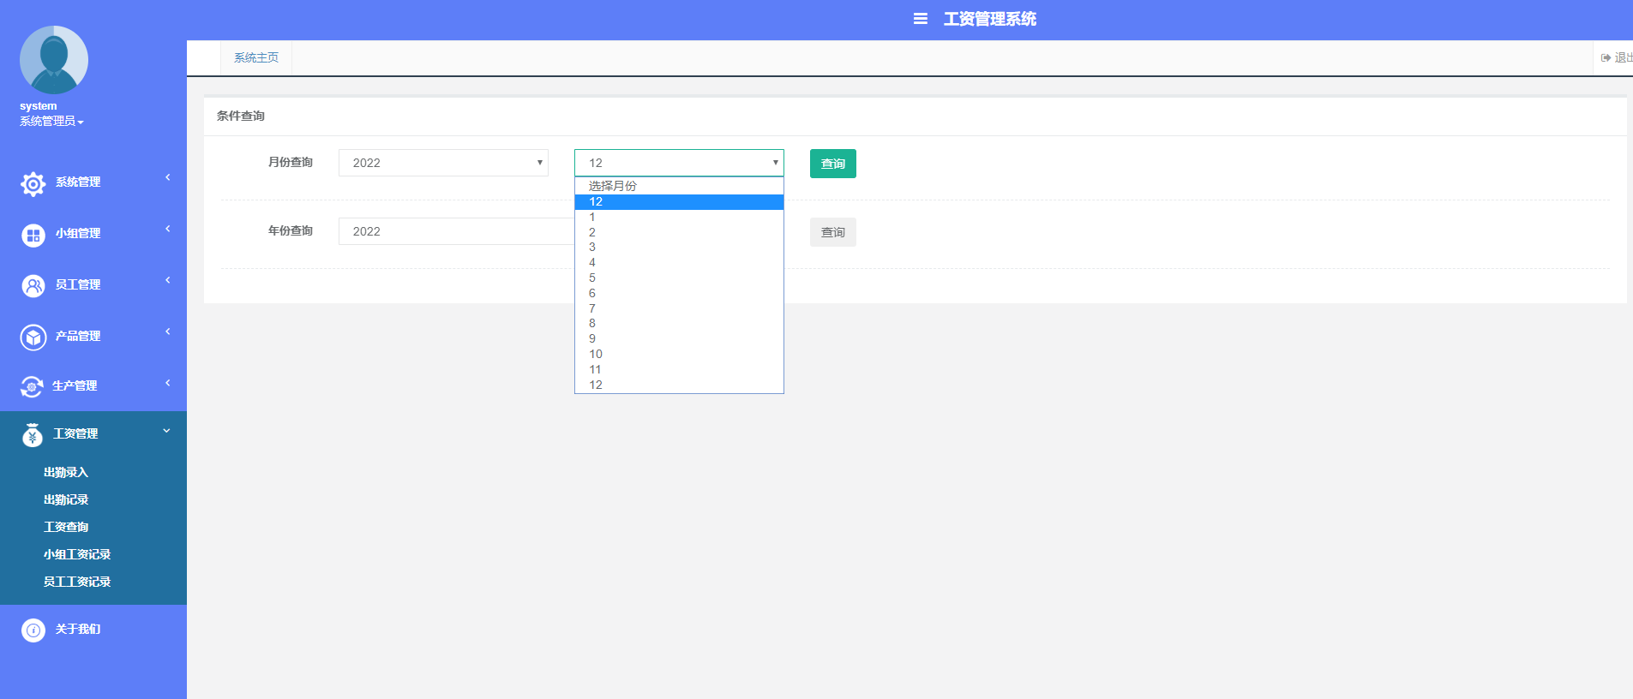This screenshot has width=1633, height=699.
Task: Go to 出勤录入 submenu item
Action: pyautogui.click(x=66, y=472)
